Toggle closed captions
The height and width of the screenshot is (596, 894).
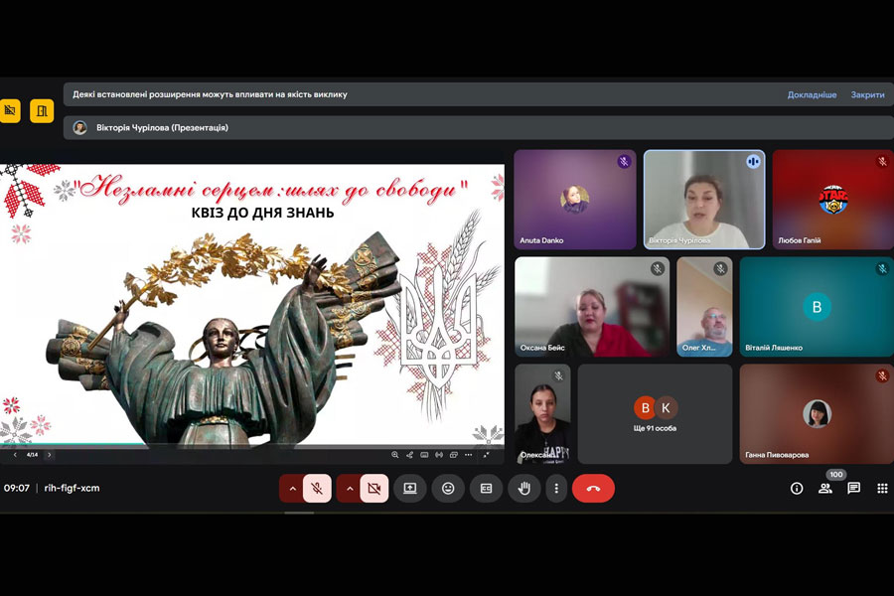487,488
